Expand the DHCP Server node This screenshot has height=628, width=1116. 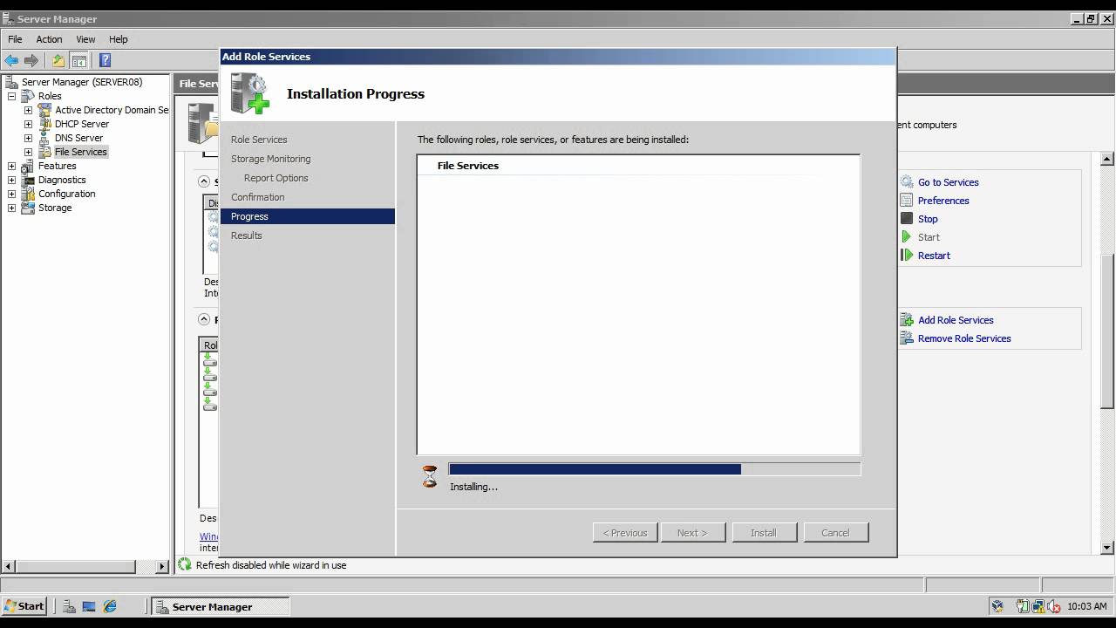coord(28,124)
